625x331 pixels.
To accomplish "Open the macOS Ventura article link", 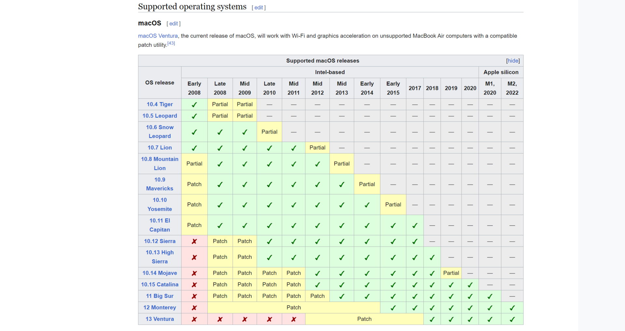I will pyautogui.click(x=158, y=36).
